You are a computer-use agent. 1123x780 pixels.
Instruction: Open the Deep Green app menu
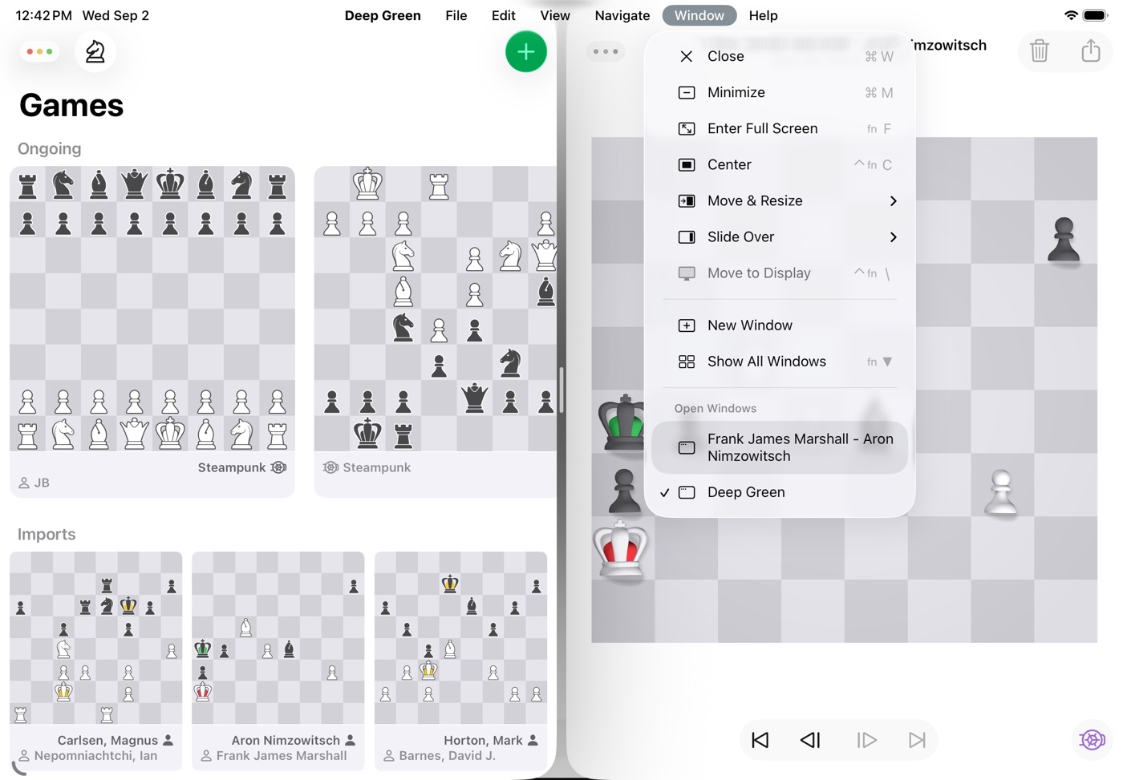tap(383, 15)
